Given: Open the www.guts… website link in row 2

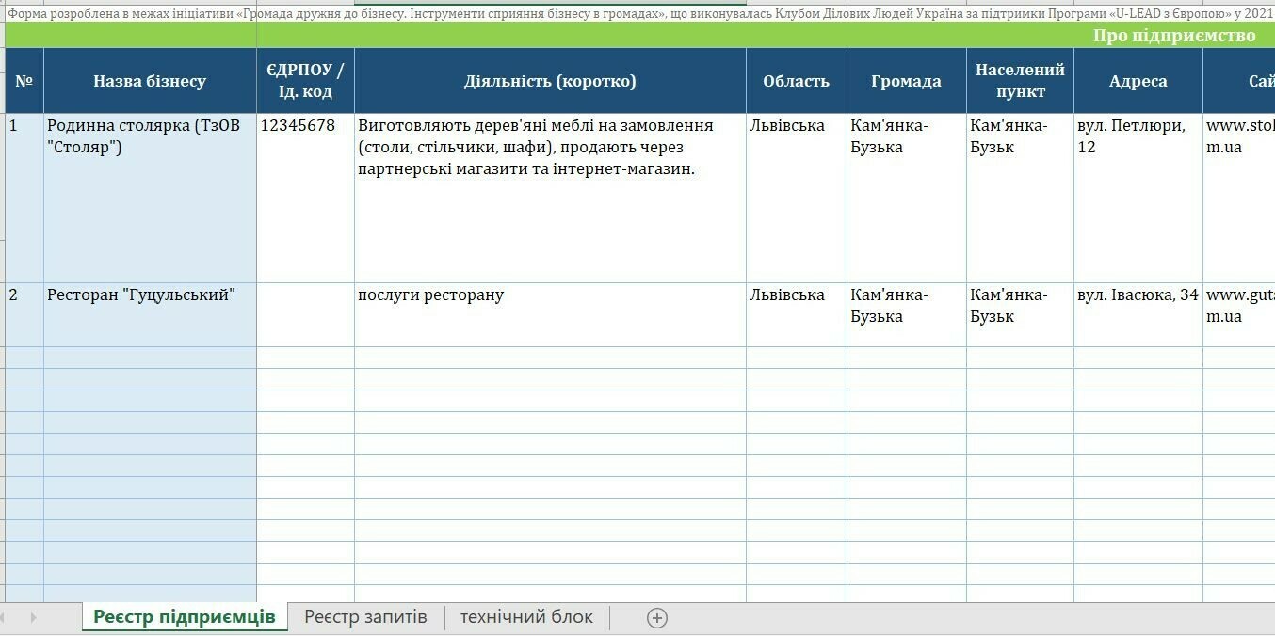Looking at the screenshot, I should 1238,306.
